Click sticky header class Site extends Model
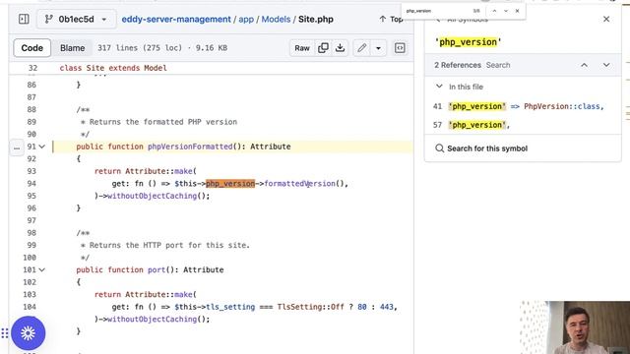The image size is (630, 354). [113, 68]
